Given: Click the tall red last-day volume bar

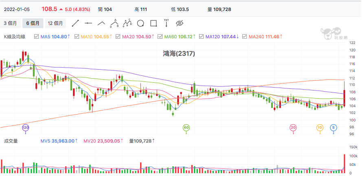Looking at the screenshot, I should point(344,164).
